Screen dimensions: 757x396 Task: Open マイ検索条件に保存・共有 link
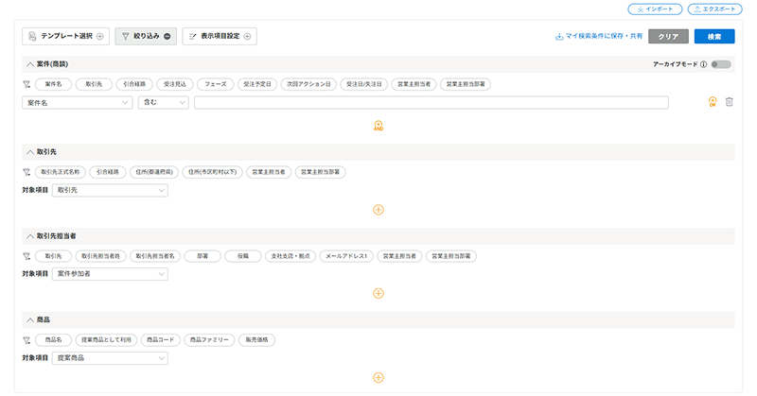tap(599, 36)
